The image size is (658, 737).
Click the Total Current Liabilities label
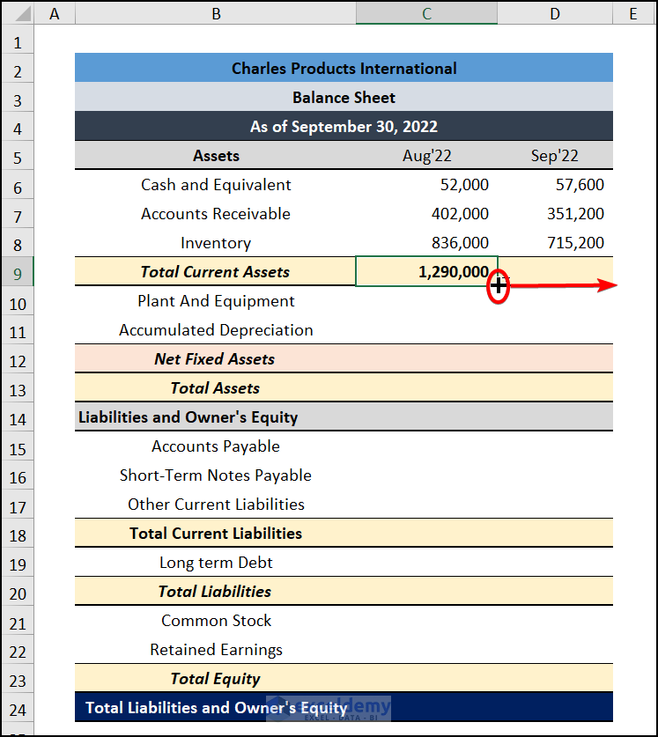[x=216, y=534]
